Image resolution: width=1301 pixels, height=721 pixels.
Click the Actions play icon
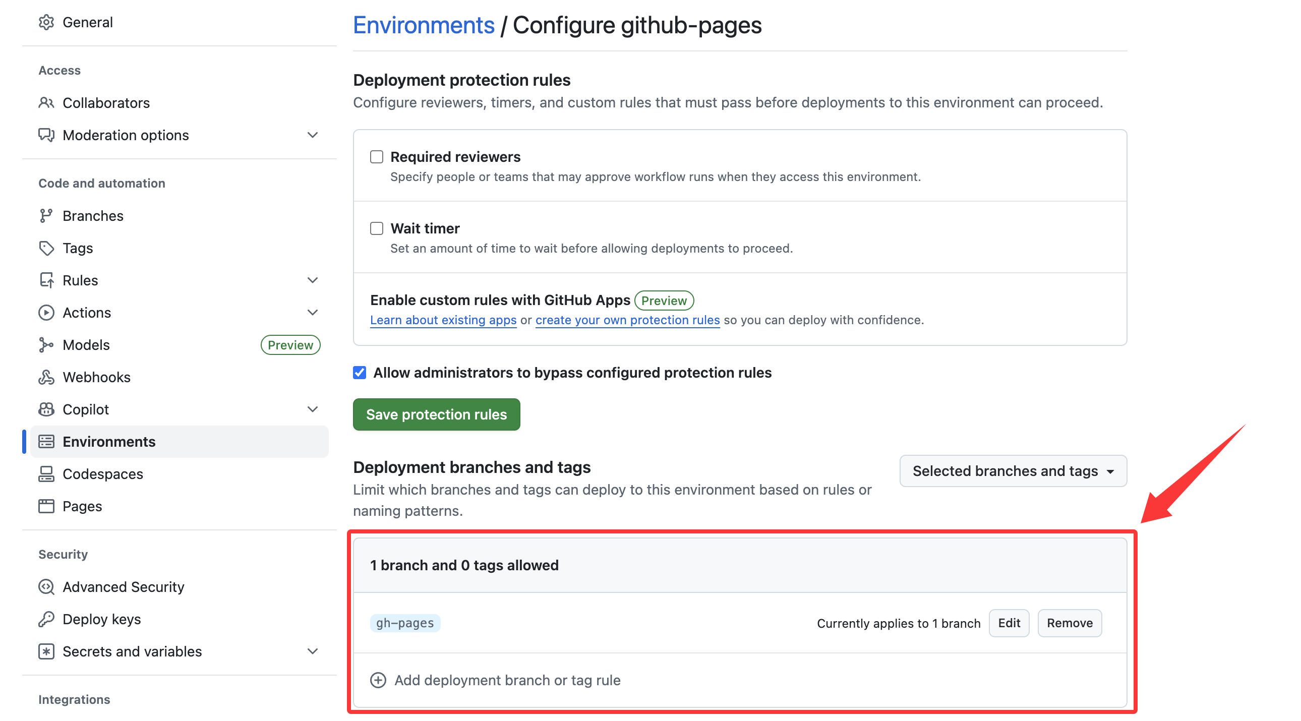point(46,313)
